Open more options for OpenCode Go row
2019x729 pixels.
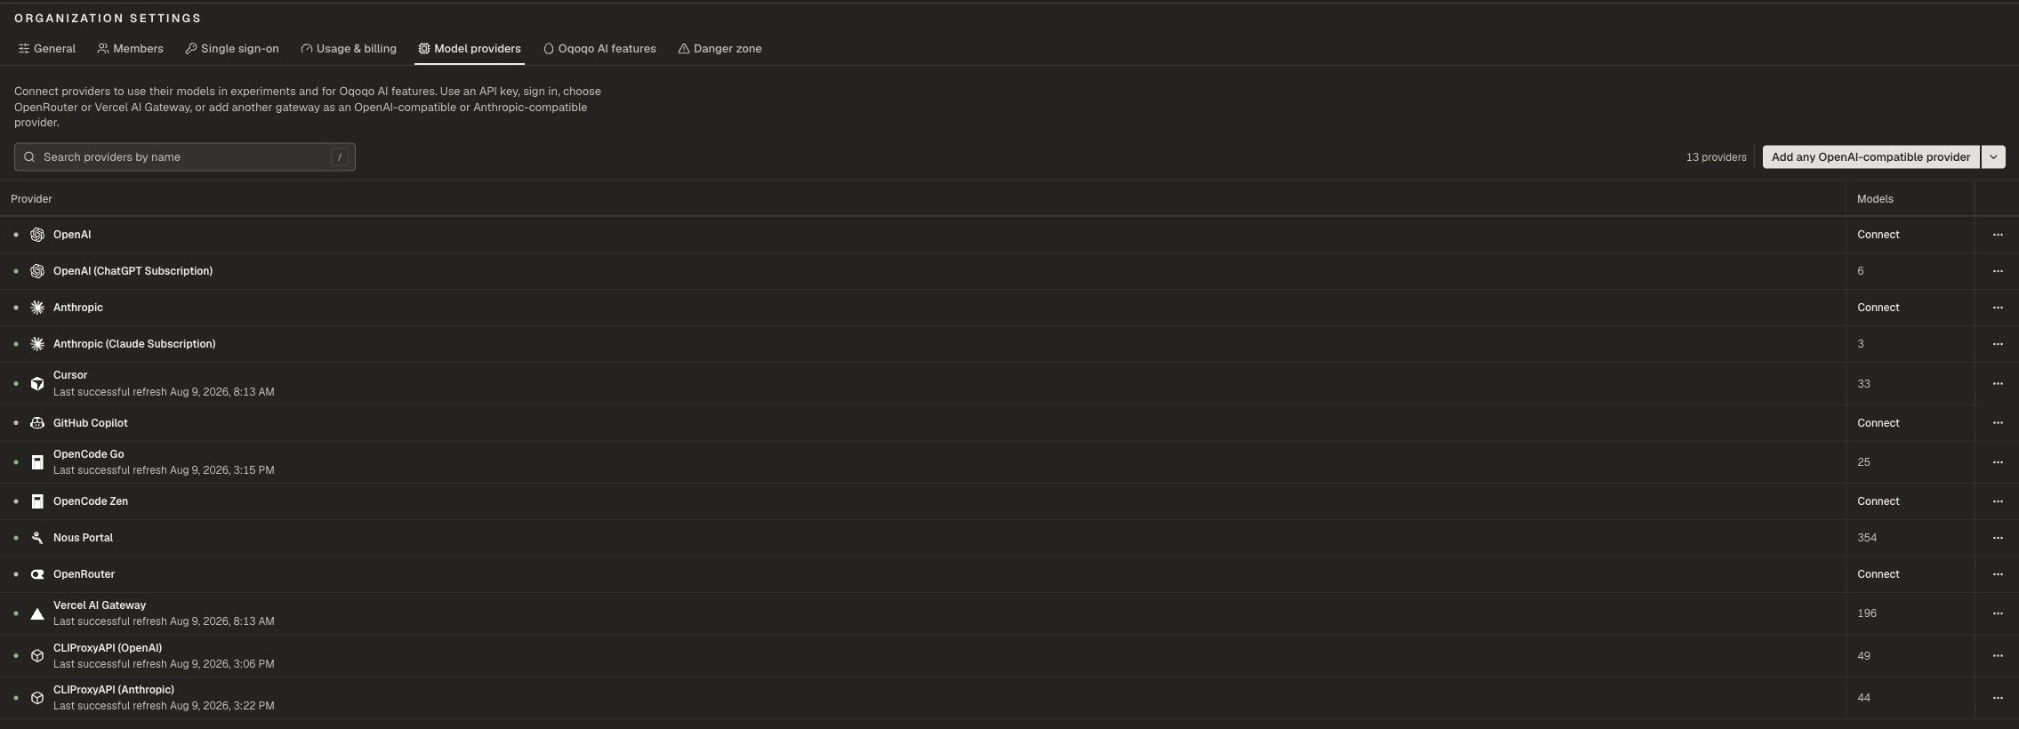coord(1998,462)
